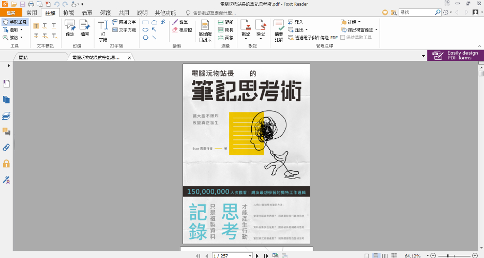Toggle continuous page view mode
484x258 pixels.
point(375,256)
